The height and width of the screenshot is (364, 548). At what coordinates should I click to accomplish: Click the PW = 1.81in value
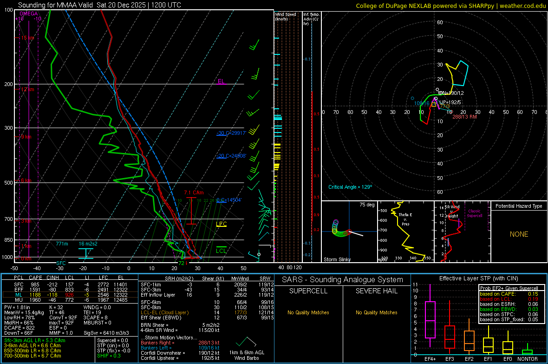[x=18, y=307]
